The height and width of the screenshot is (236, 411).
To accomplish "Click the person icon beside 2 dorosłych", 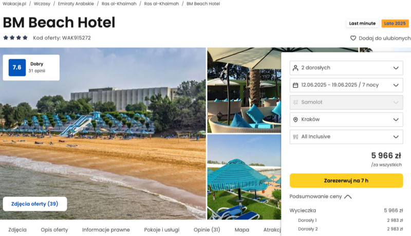I will click(295, 68).
